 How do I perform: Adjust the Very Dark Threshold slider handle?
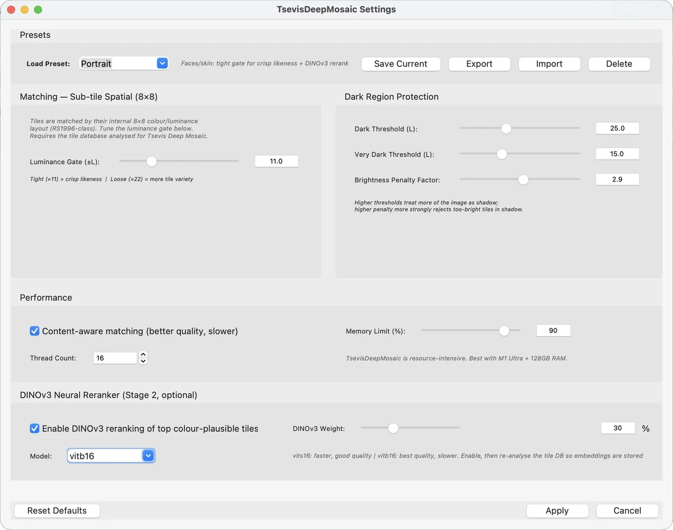[x=502, y=154]
